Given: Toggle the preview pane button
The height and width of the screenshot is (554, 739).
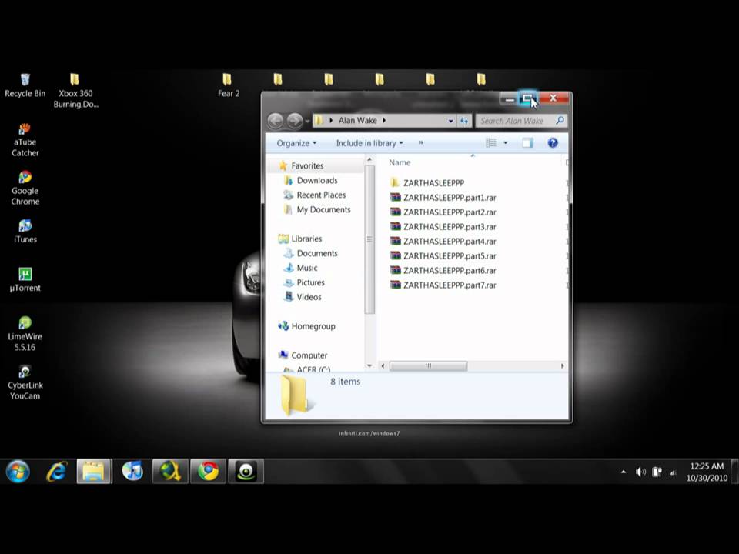Looking at the screenshot, I should point(527,143).
